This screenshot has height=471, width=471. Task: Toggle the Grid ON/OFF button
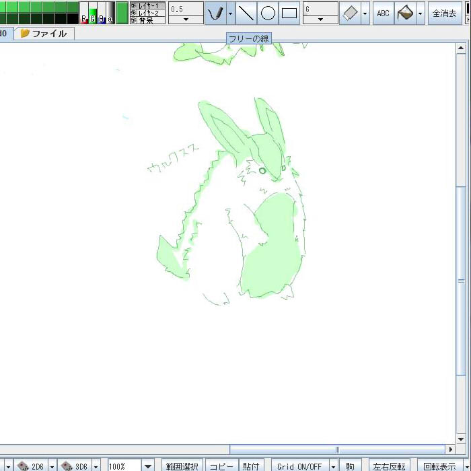coord(299,466)
